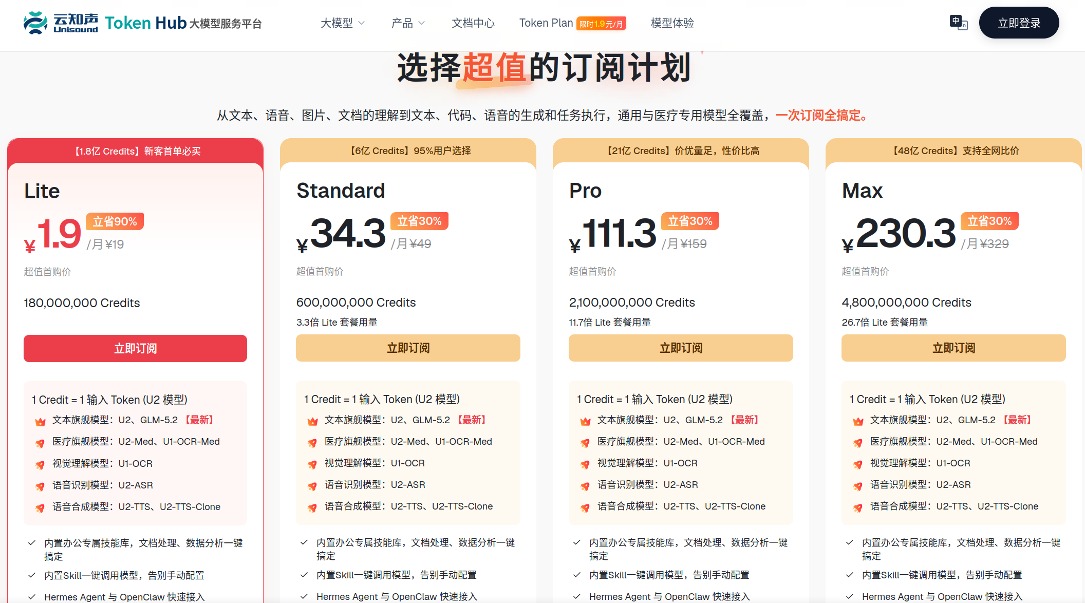Click rocket icon beside Lite 语音识别模型
This screenshot has height=603, width=1085.
(40, 486)
